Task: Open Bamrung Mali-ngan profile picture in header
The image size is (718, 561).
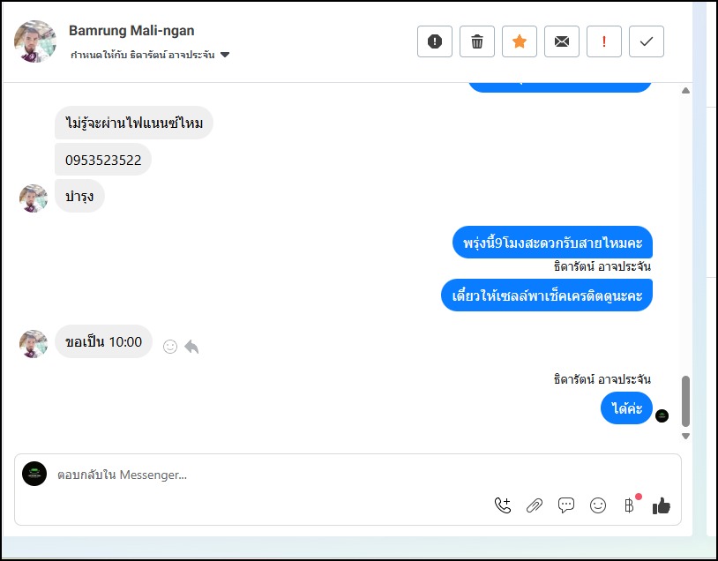Action: [35, 41]
